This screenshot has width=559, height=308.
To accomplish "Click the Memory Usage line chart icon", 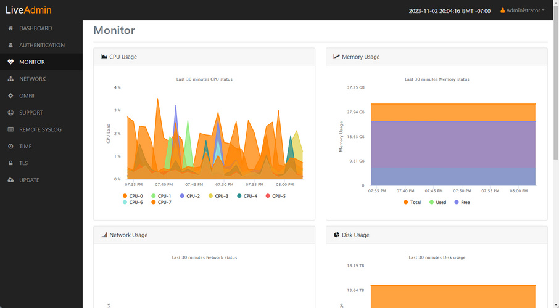I will pos(336,57).
